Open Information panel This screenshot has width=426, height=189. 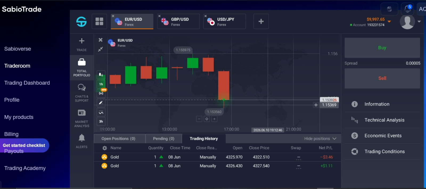click(x=382, y=104)
